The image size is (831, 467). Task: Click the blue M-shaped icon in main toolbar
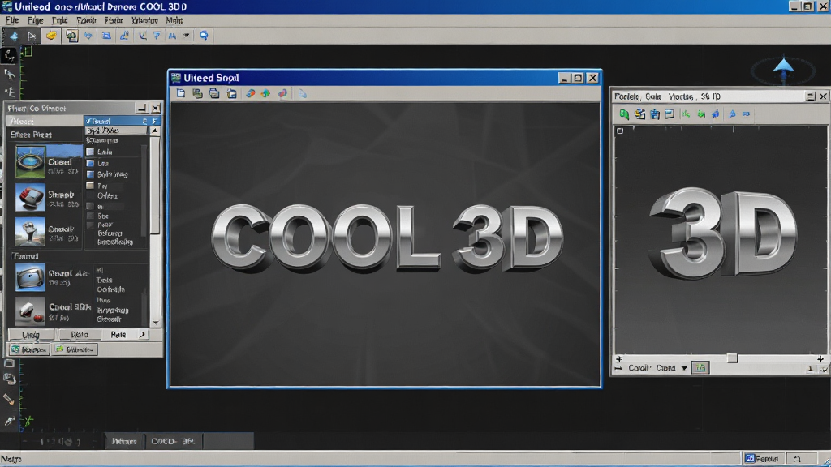coord(172,36)
